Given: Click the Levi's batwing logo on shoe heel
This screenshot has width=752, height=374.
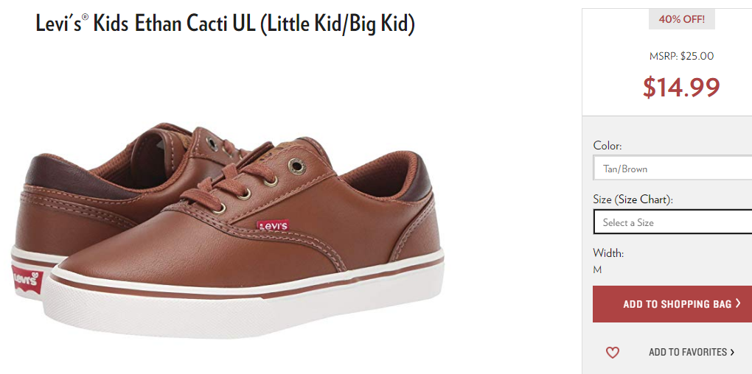Looking at the screenshot, I should pyautogui.click(x=27, y=278).
